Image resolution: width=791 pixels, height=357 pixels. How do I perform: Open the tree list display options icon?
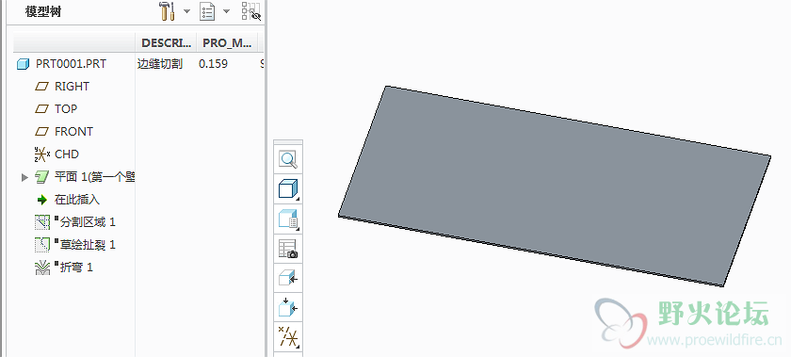pos(207,11)
